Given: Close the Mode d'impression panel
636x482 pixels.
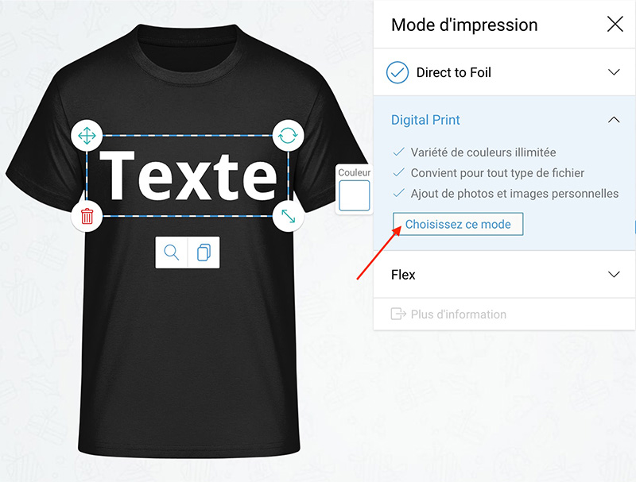Looking at the screenshot, I should pyautogui.click(x=615, y=25).
